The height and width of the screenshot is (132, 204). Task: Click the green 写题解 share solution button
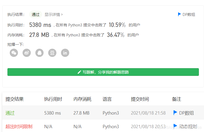(103, 72)
